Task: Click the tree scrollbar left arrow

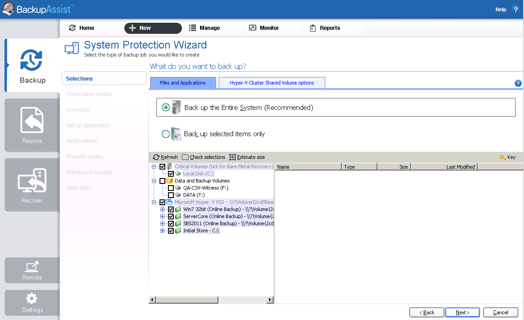Action: tap(152, 300)
